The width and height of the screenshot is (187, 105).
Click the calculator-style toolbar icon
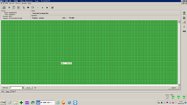click(18, 8)
